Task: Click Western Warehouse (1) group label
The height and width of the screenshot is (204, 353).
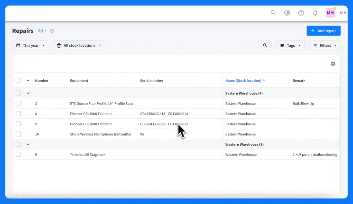Action: 244,144
